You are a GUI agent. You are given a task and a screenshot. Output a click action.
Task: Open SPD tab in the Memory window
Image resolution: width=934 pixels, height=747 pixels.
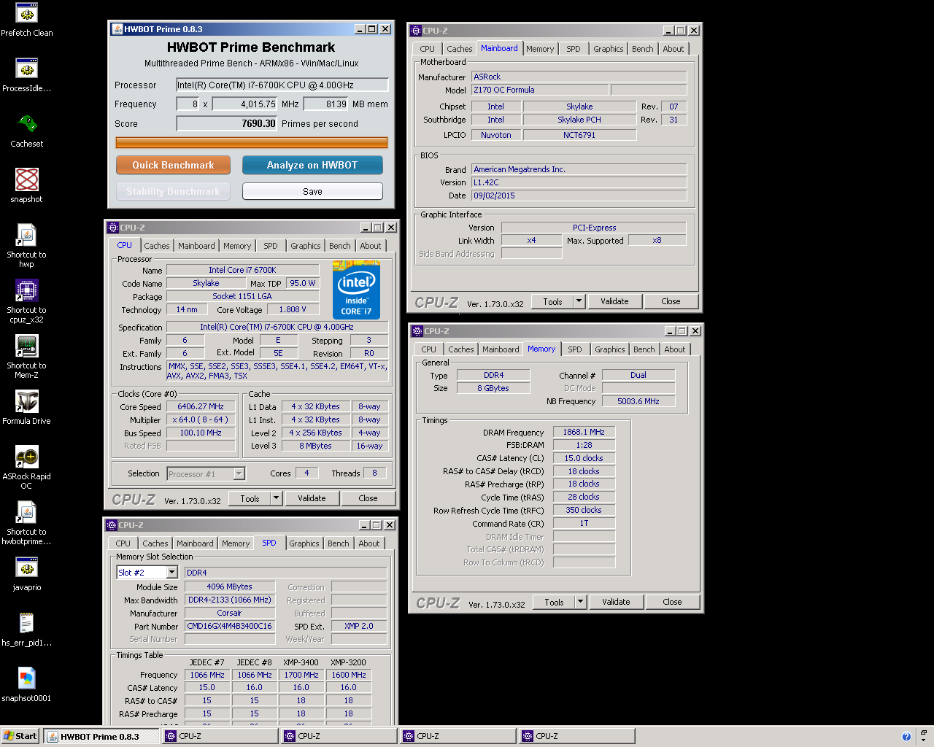(x=575, y=349)
